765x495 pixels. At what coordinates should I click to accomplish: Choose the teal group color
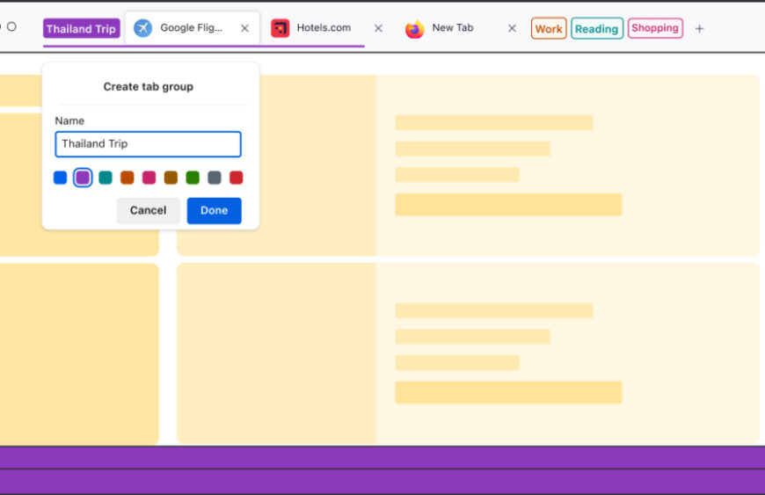tap(106, 178)
